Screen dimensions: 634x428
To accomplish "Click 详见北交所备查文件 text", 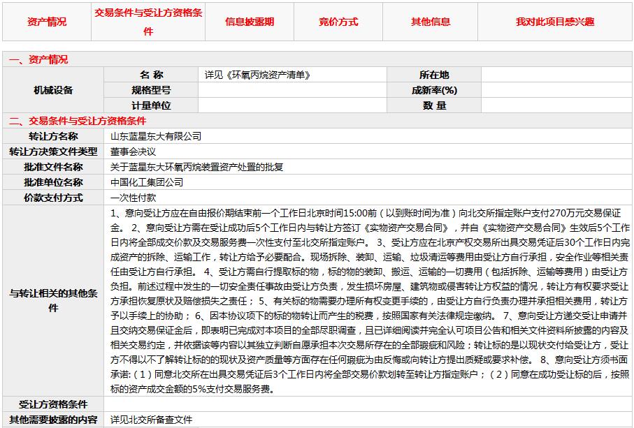I will click(x=151, y=420).
